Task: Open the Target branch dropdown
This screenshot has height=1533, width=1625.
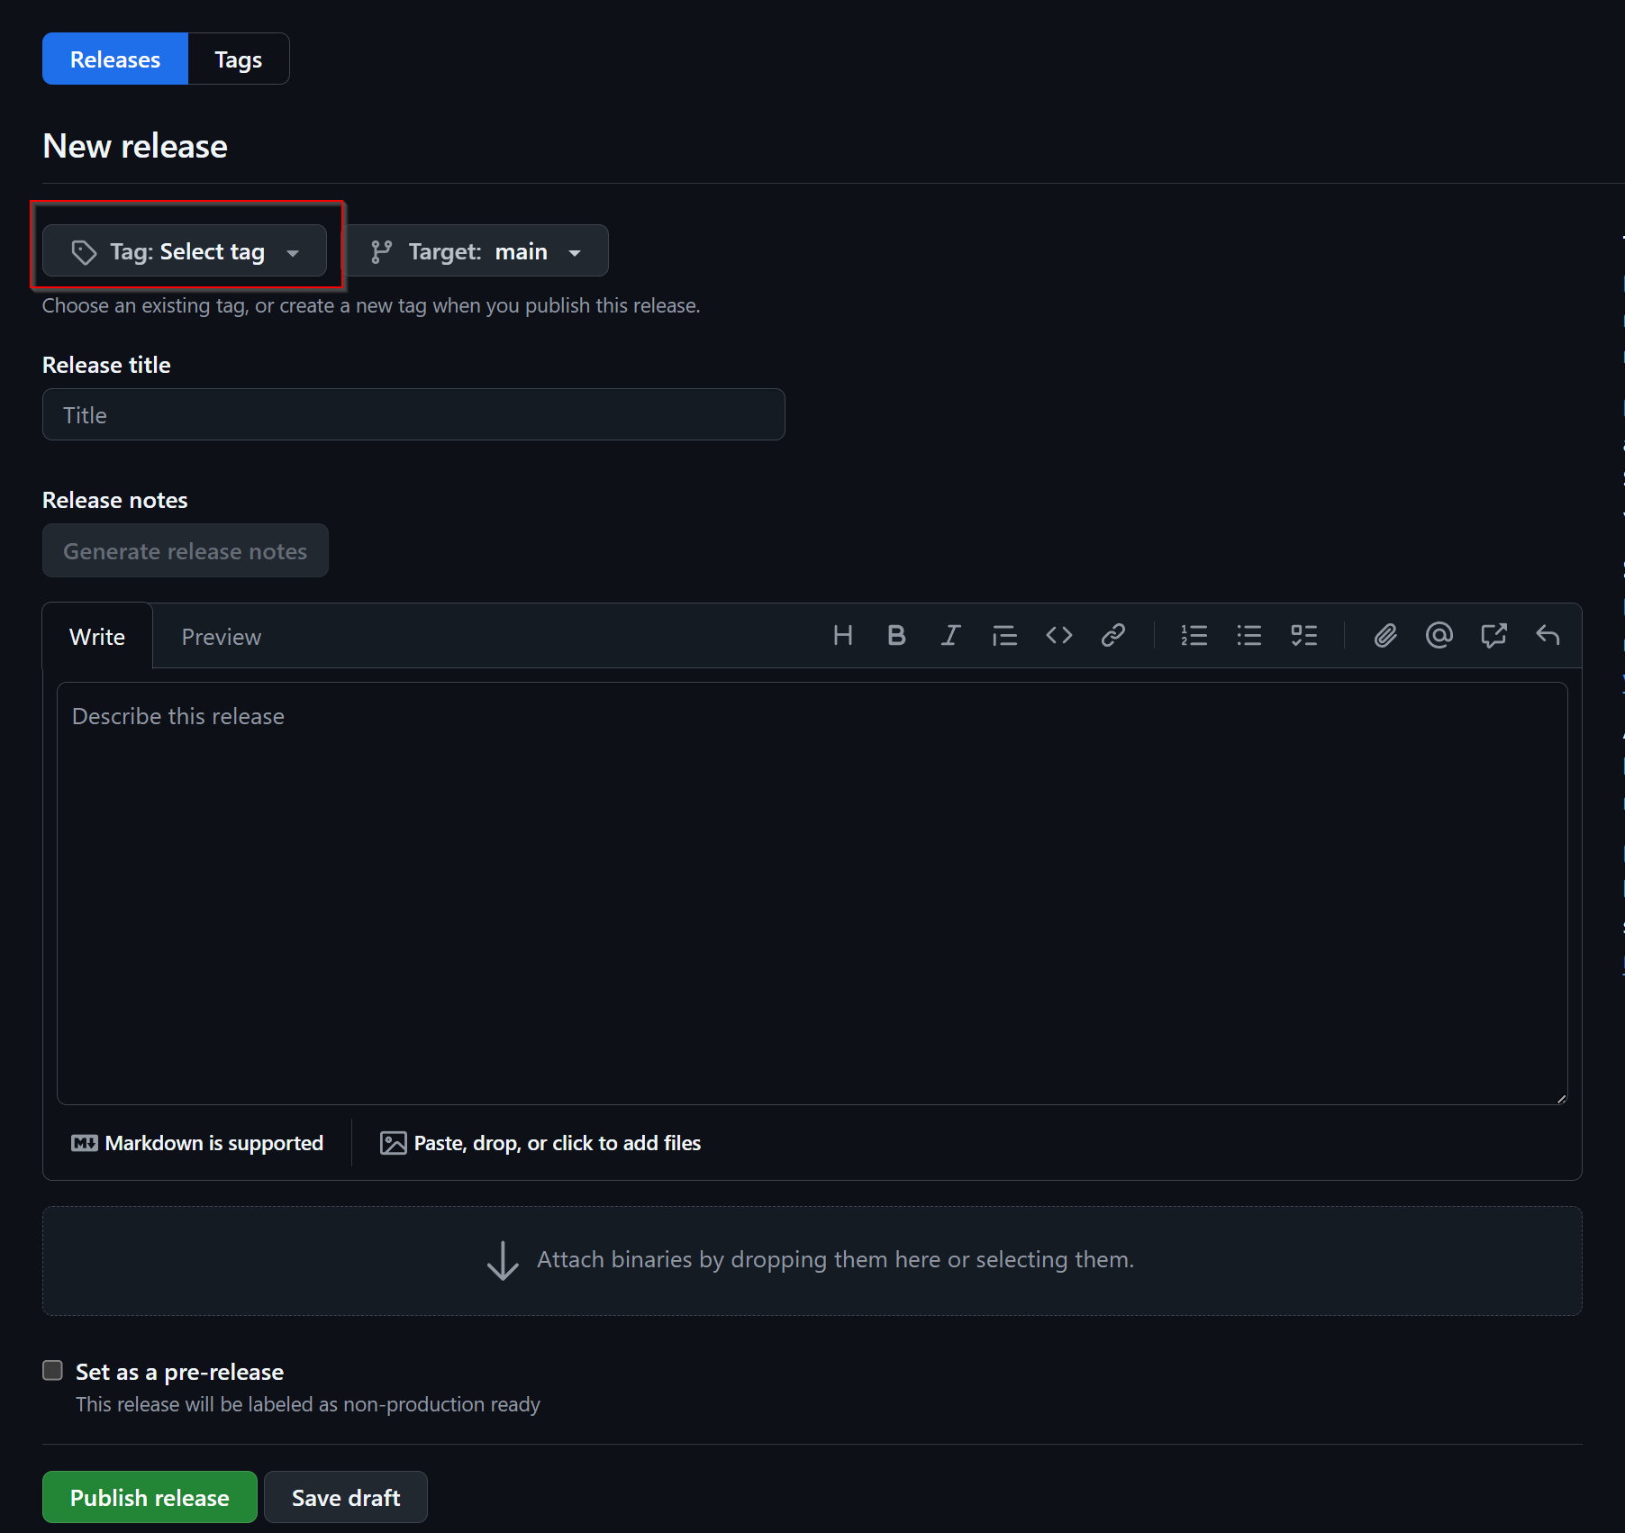Action: pos(477,250)
